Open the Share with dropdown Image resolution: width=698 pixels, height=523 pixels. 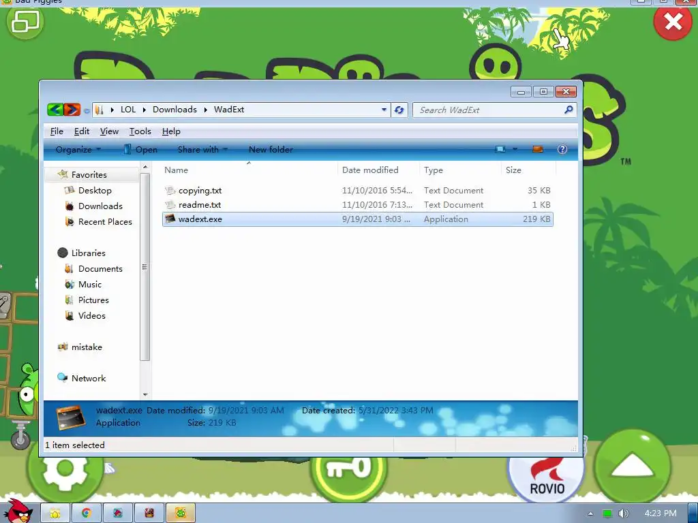click(x=202, y=149)
